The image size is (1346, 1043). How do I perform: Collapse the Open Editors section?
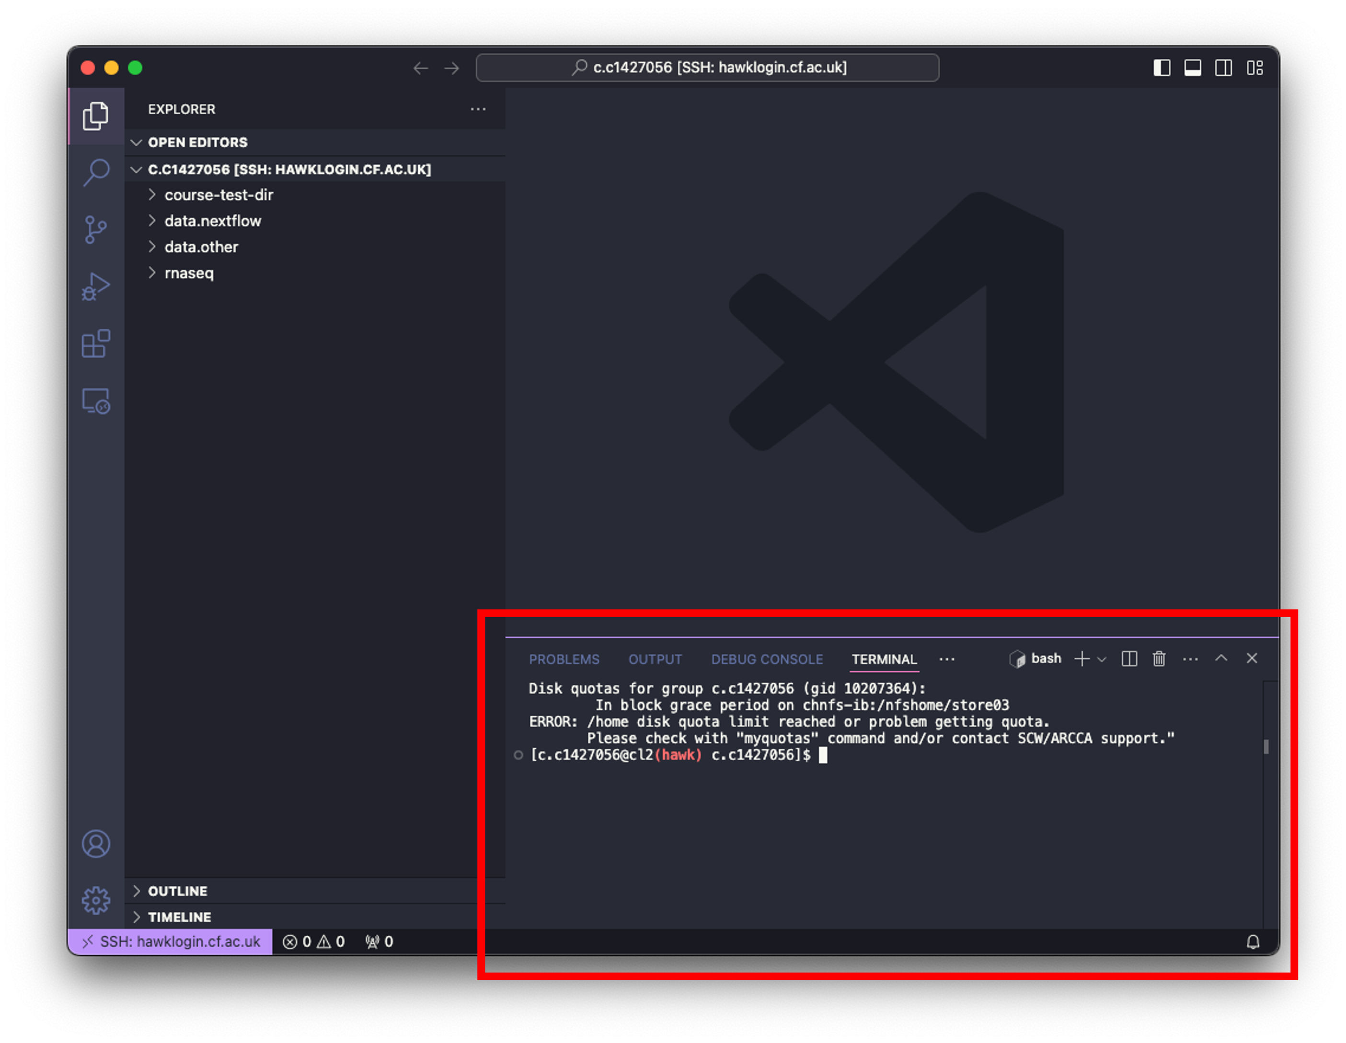(x=315, y=142)
